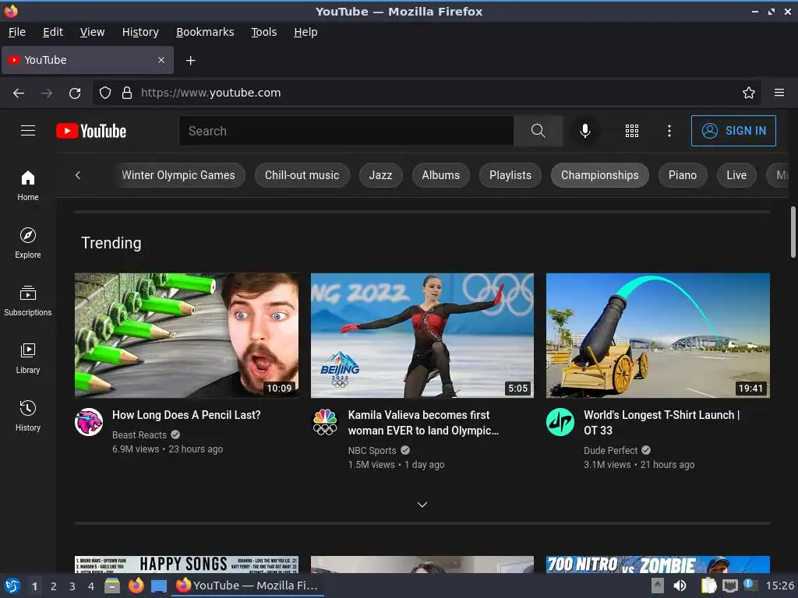Image resolution: width=798 pixels, height=598 pixels.
Task: Open How Long Does A Pencil Last thumbnail
Action: point(186,336)
